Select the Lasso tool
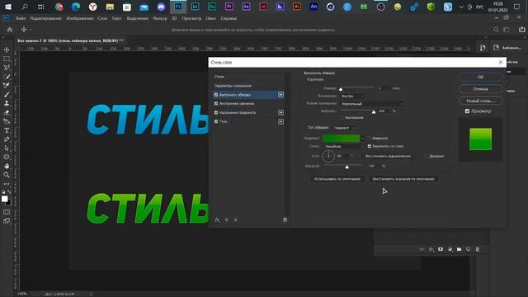 coord(7,68)
